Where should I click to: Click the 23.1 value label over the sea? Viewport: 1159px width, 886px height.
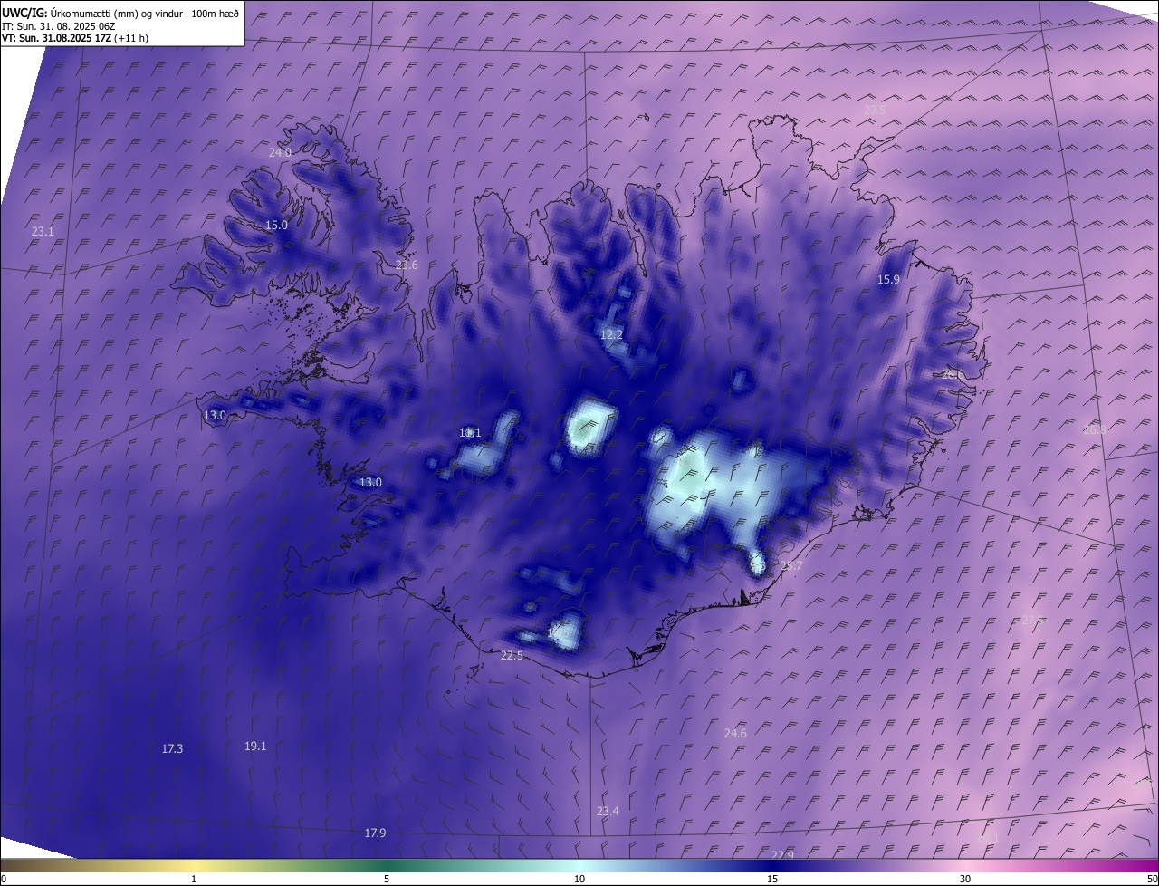coord(43,232)
